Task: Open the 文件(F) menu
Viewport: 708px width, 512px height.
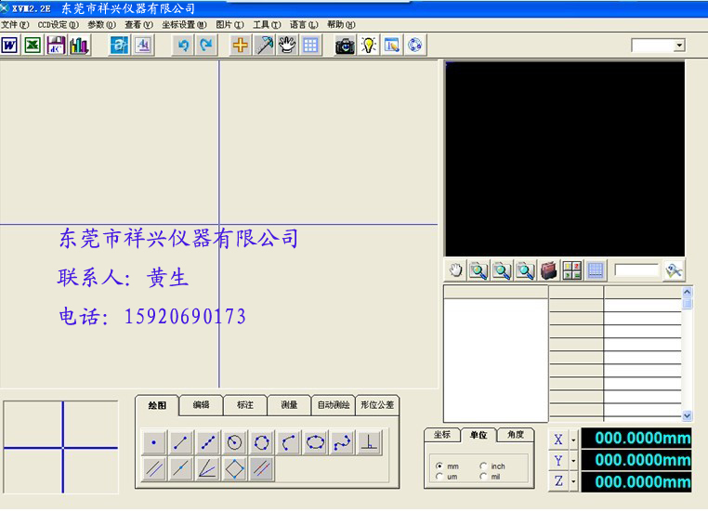Action: 15,25
